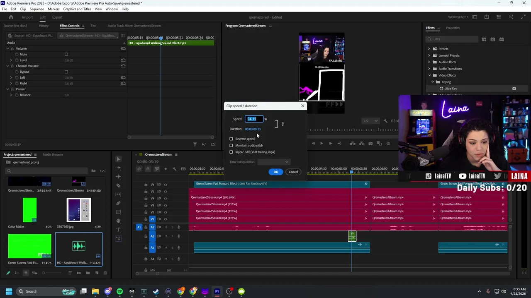
Task: Select the Hand tool
Action: (119, 221)
